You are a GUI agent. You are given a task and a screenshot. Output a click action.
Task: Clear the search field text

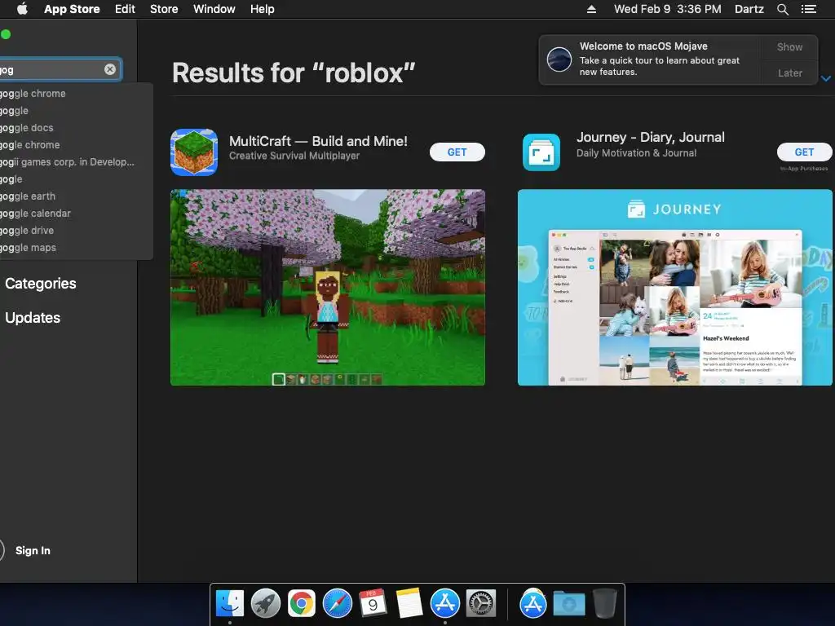tap(110, 69)
